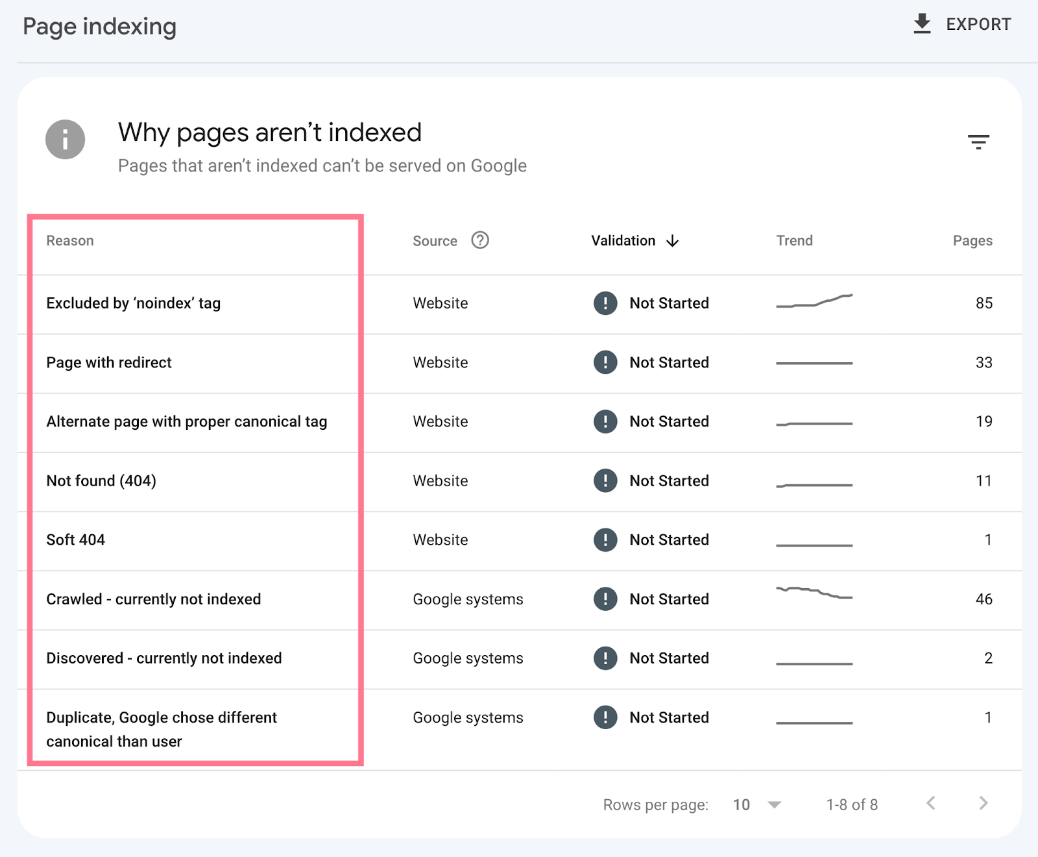
Task: Open sorting options on the Validation column header
Action: (x=623, y=240)
